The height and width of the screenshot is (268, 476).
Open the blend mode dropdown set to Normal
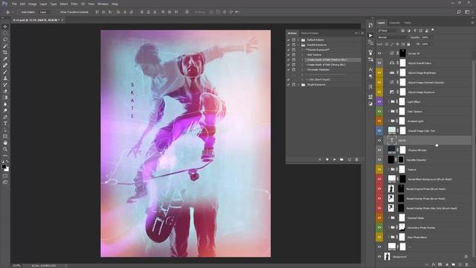(x=393, y=37)
